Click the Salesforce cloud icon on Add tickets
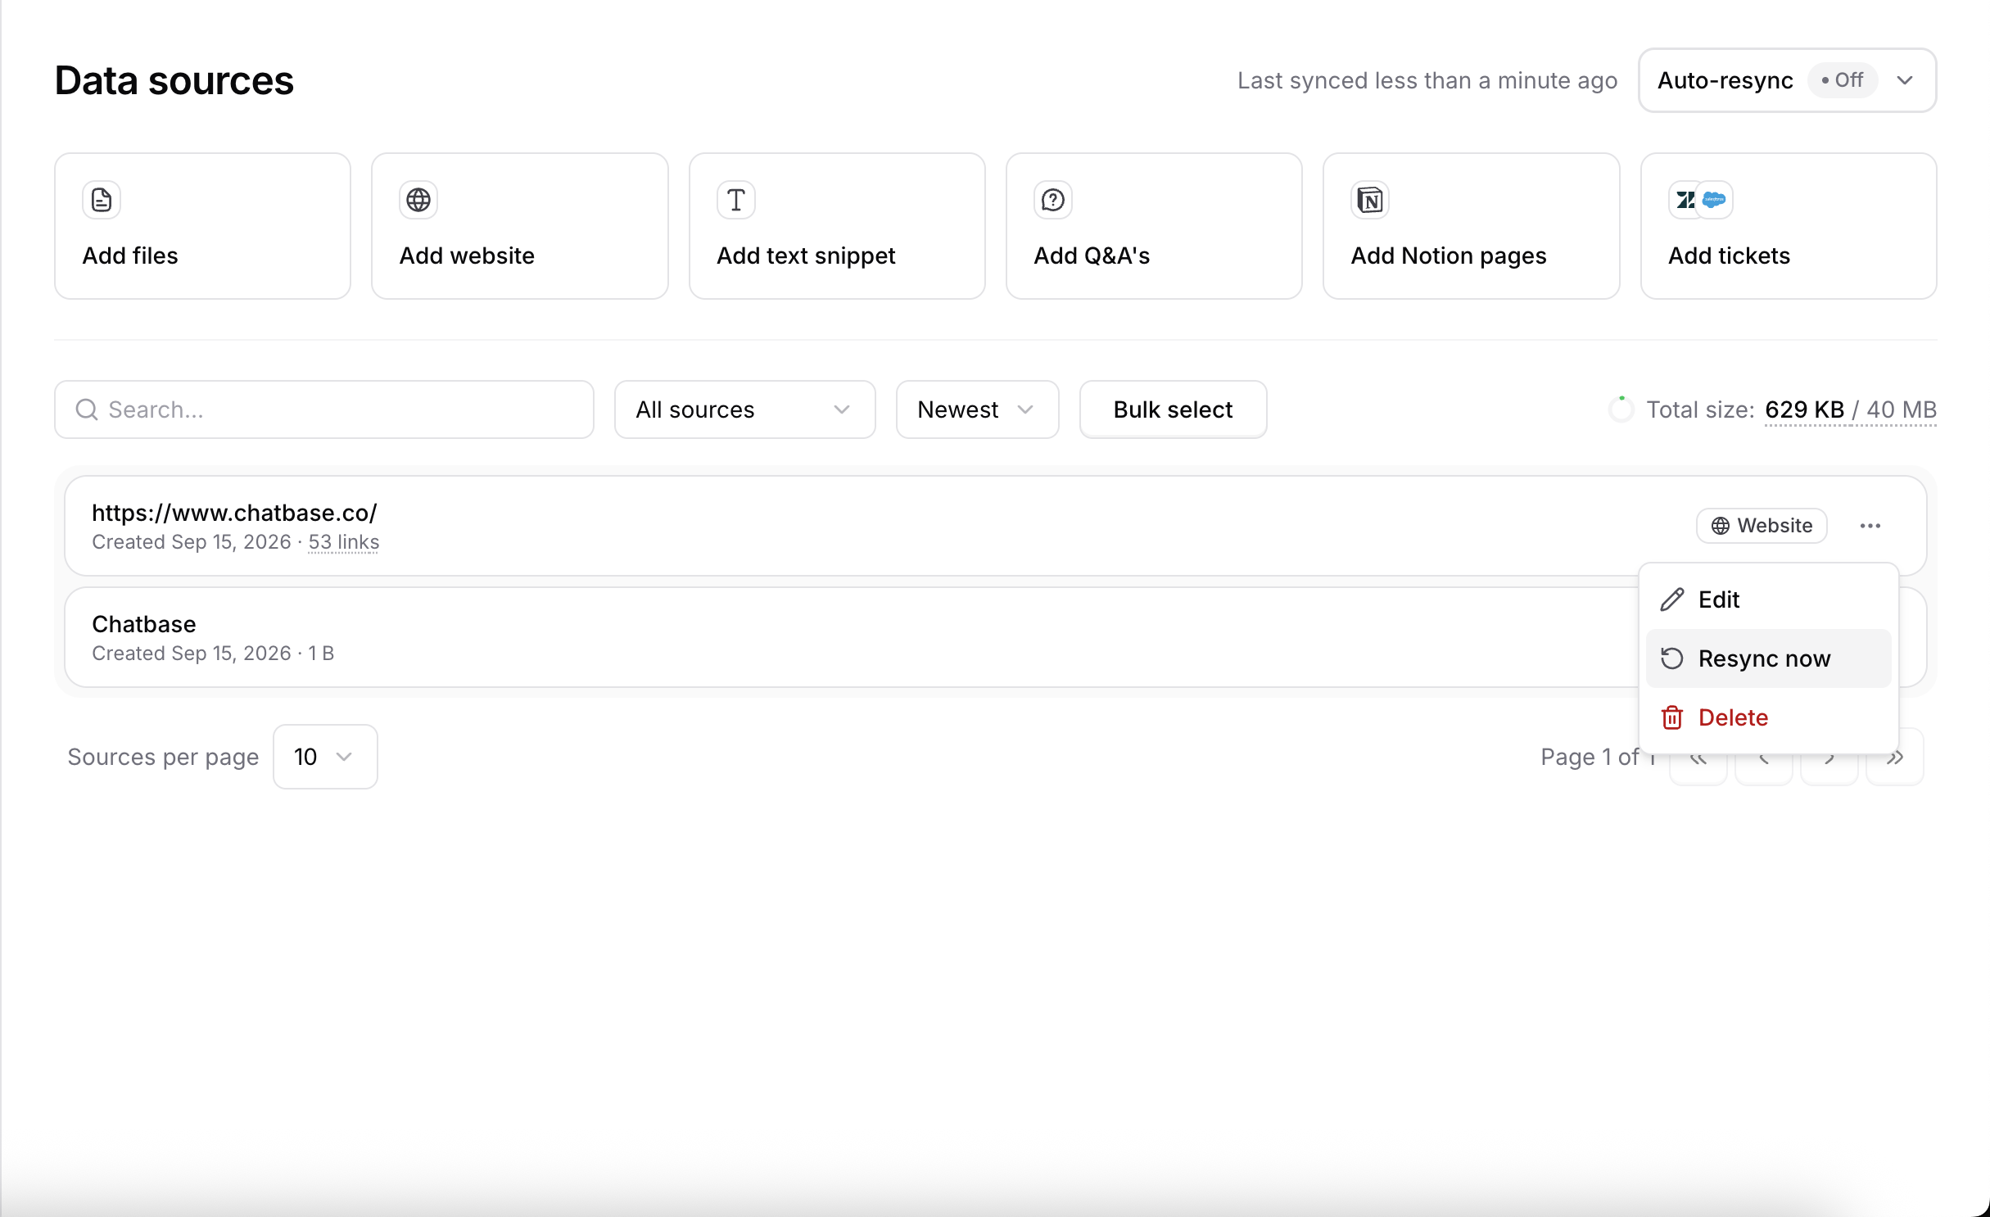This screenshot has height=1217, width=1990. click(x=1714, y=200)
